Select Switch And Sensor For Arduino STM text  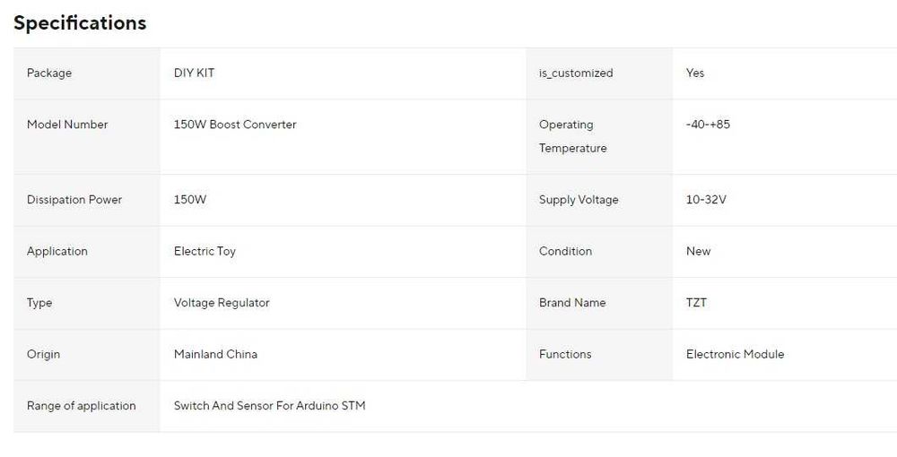269,406
